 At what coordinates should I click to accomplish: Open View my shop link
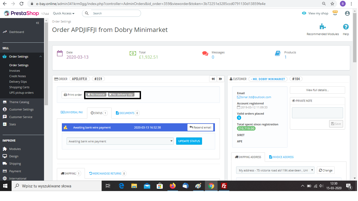[315, 13]
